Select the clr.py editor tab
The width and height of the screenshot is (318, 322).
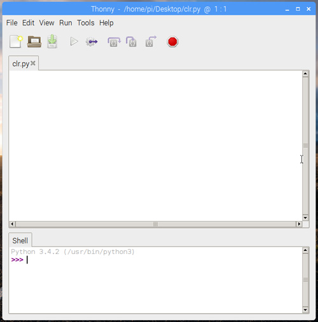coord(21,64)
